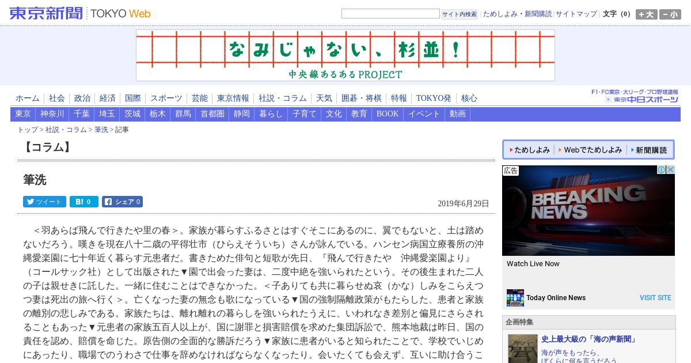Open the 天気 menu item
Screen dimensions: 691x363
[x=324, y=99]
